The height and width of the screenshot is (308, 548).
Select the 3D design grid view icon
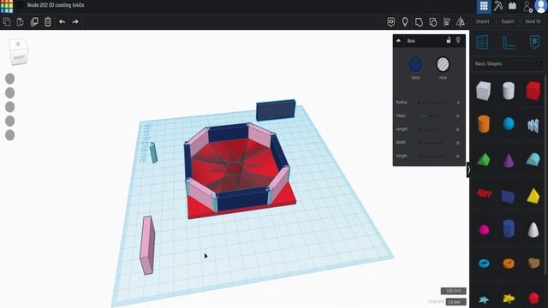click(484, 6)
